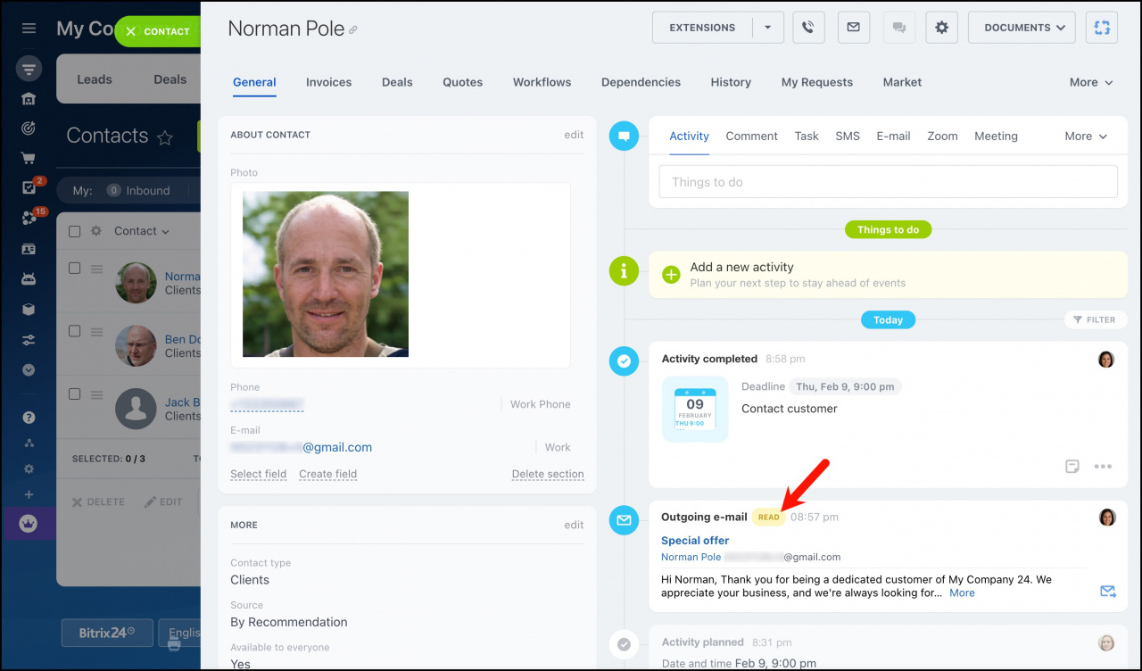The width and height of the screenshot is (1142, 671).
Task: Check the checkbox for Norman's contact row
Action: 75,268
